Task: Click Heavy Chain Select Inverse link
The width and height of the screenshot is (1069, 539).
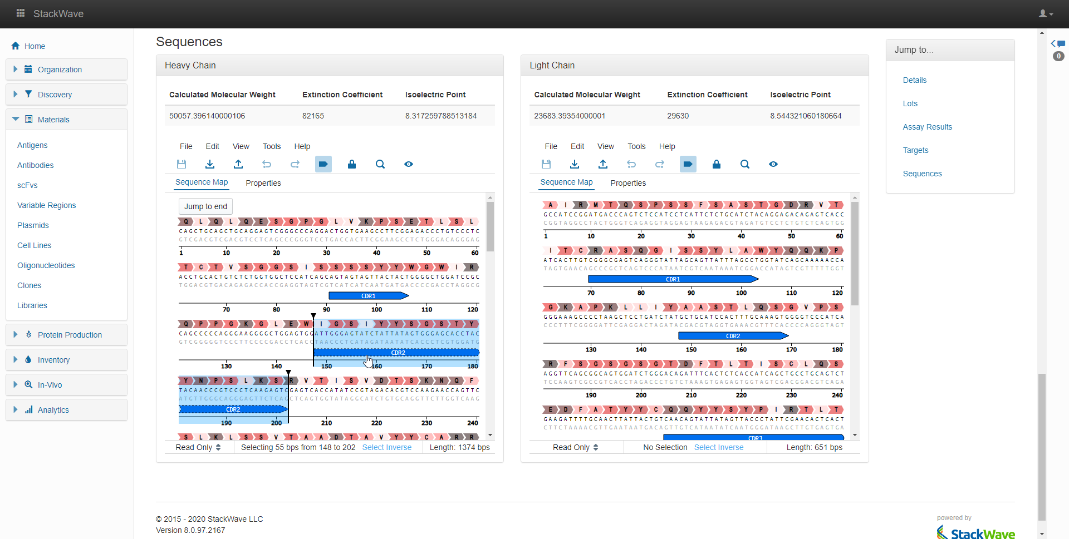Action: click(x=387, y=447)
